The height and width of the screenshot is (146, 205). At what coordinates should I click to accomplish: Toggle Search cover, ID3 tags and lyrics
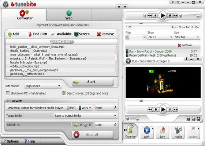64,93
